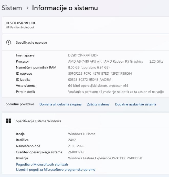Click the Pero in dotik label

point(25,92)
